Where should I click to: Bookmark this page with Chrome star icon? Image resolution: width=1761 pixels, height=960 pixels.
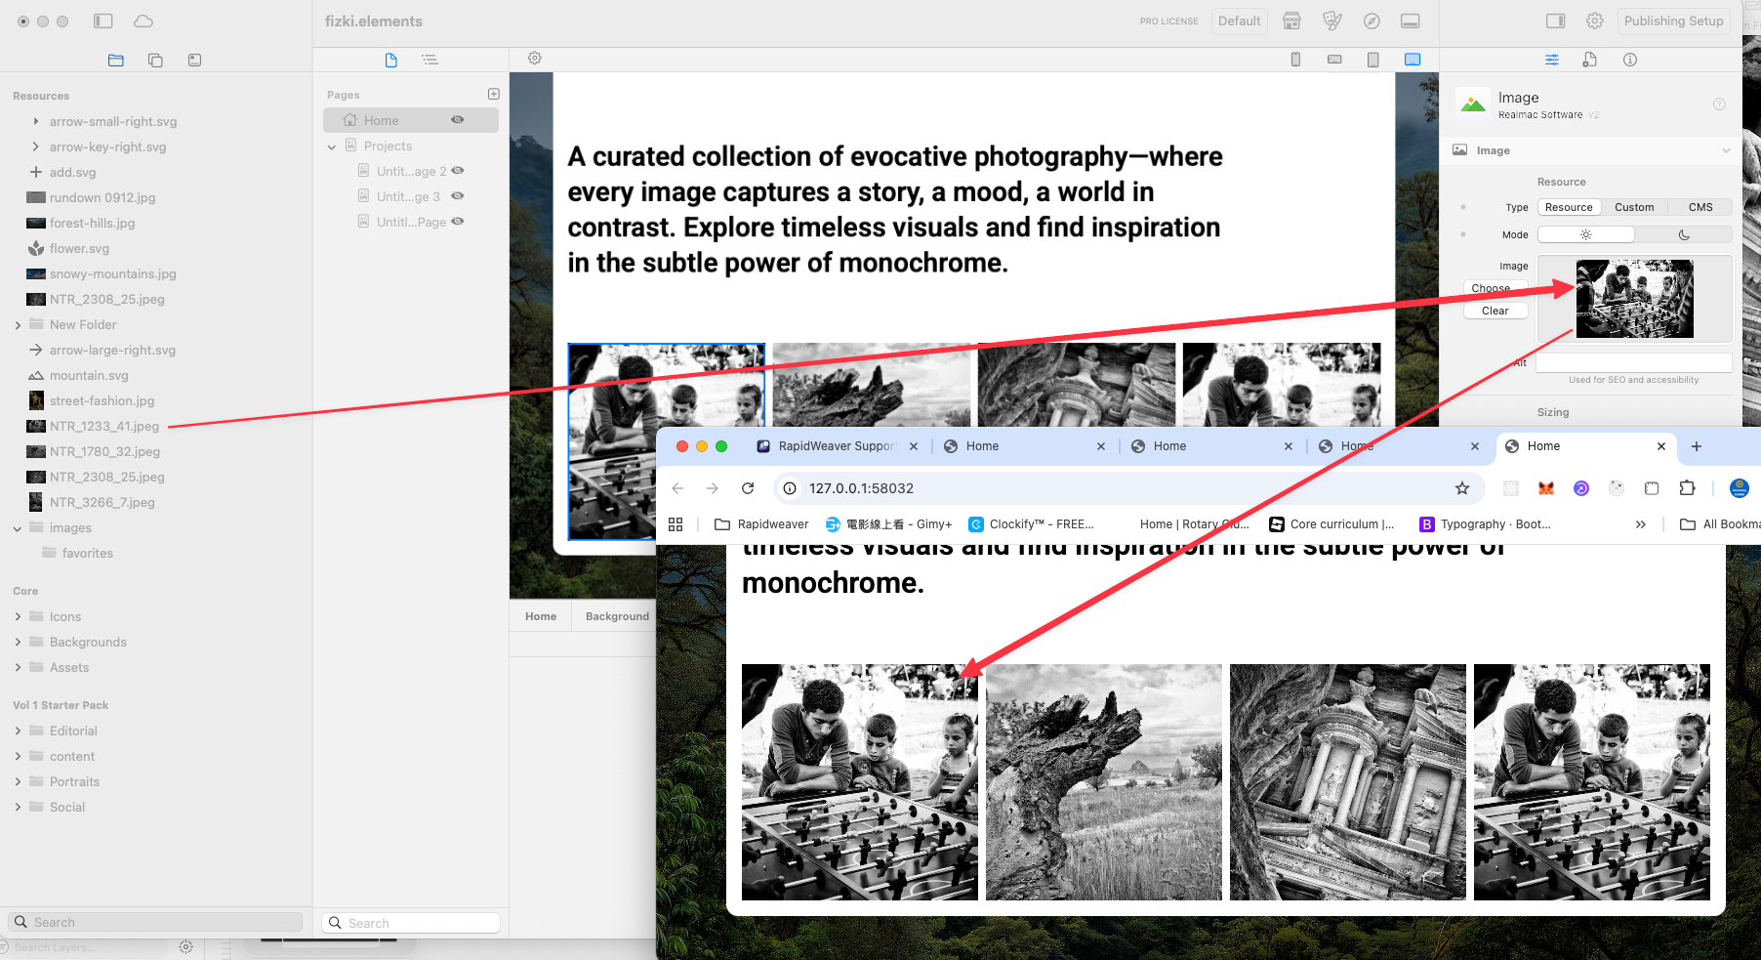1462,488
